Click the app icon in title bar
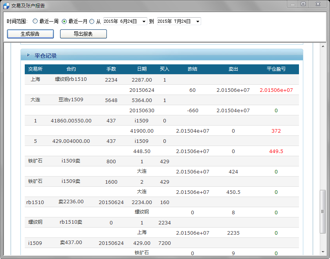This screenshot has height=259, width=330. [x=6, y=5]
